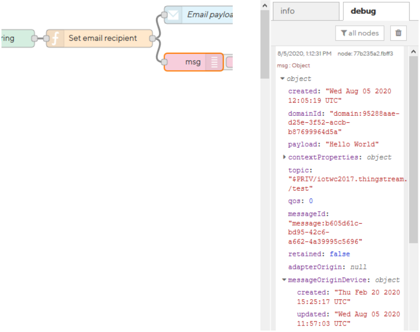Switch to the info tab
This screenshot has width=420, height=332.
306,11
